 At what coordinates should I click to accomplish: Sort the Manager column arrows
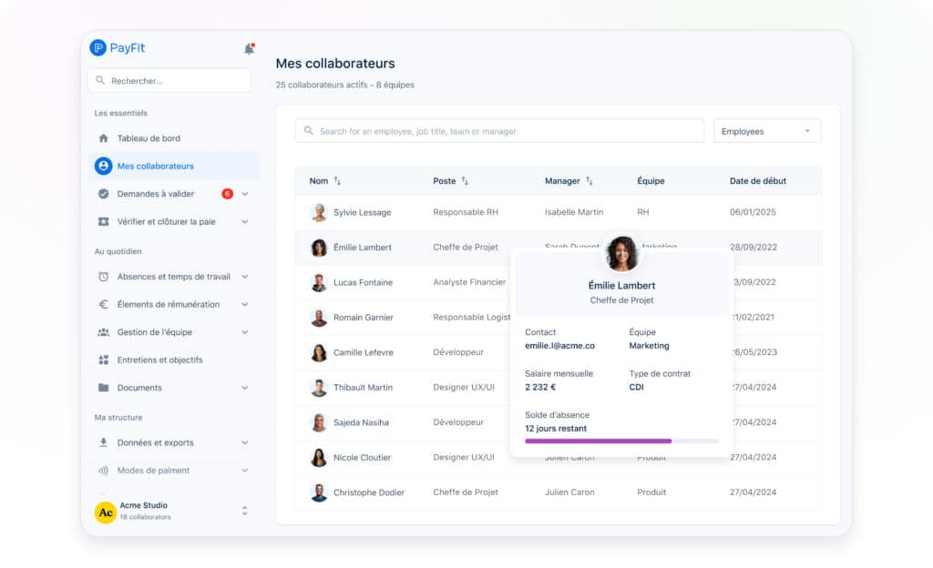[589, 181]
